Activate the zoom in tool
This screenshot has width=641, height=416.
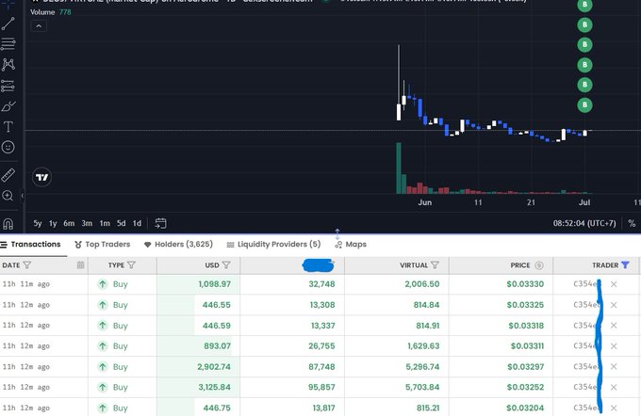(8, 196)
